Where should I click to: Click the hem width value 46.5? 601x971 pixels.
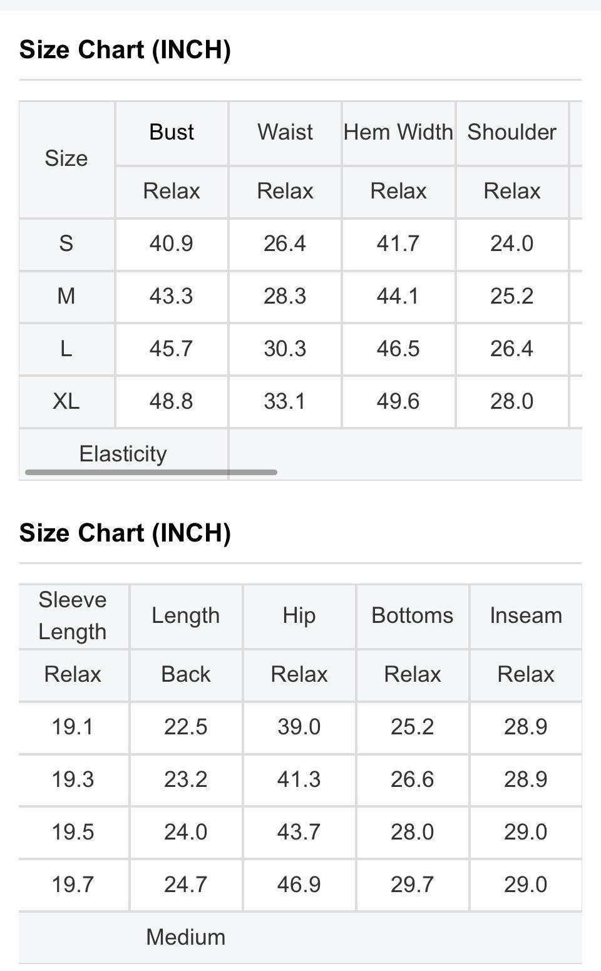coord(398,349)
